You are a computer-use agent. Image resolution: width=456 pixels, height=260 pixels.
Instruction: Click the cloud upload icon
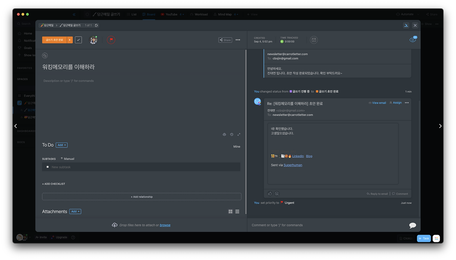point(115,225)
